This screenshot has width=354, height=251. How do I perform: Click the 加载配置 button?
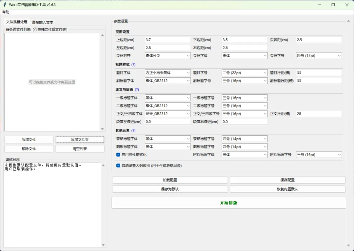170,180
